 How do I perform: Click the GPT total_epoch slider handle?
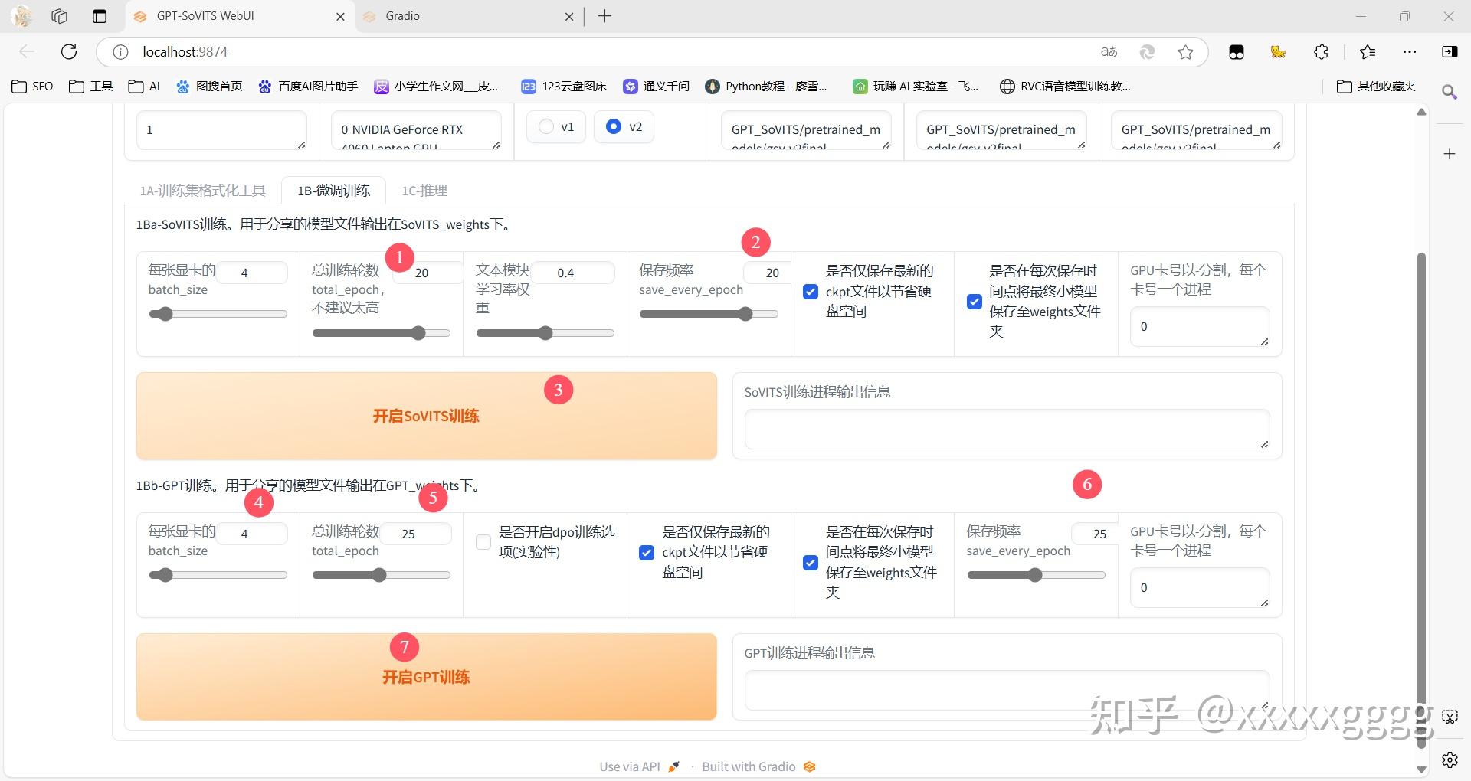379,574
